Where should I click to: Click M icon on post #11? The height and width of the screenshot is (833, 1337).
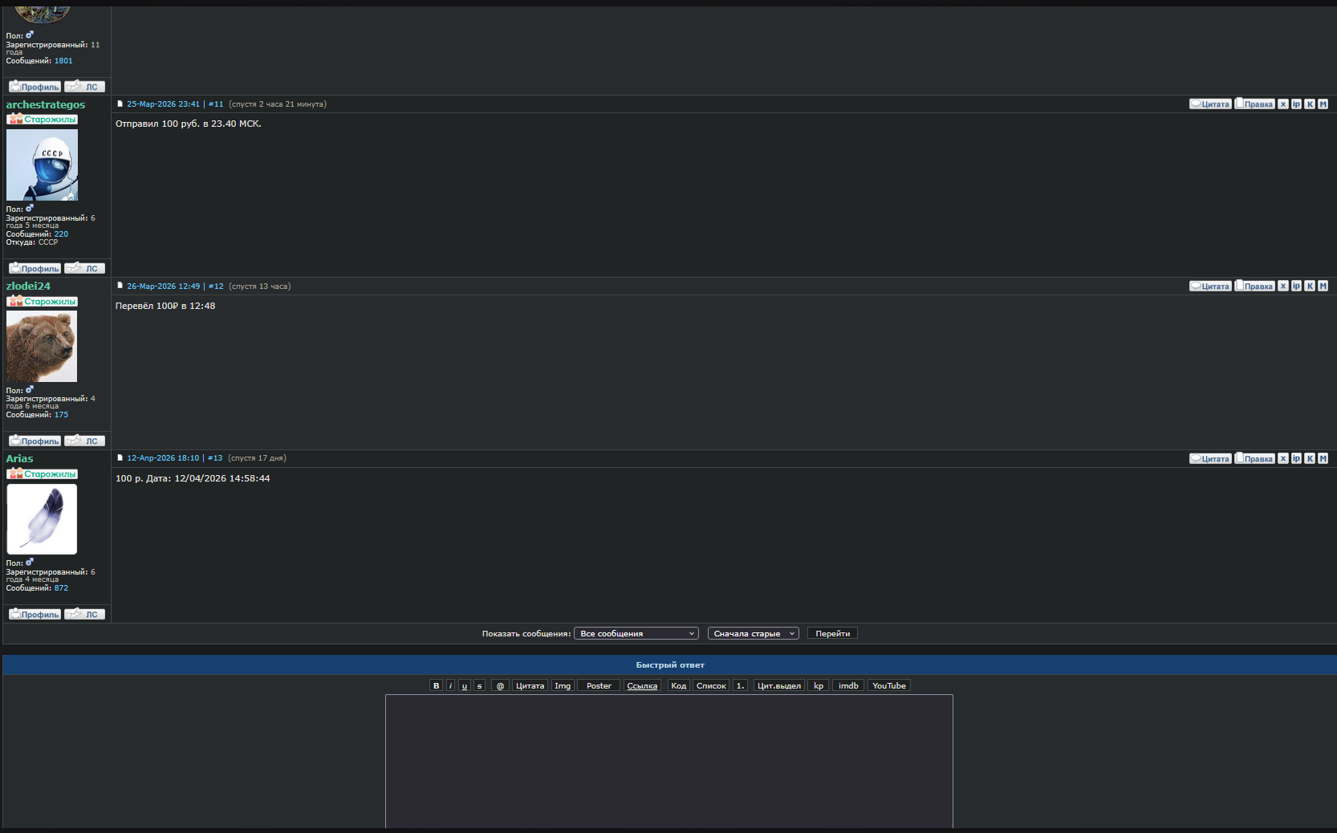click(1323, 104)
